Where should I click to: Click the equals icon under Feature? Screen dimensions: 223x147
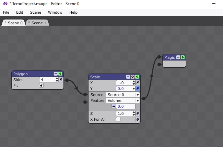(114, 106)
